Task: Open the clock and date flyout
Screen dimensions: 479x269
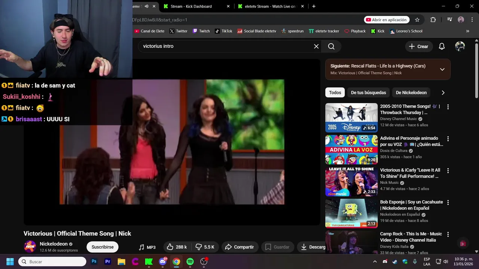Action: click(463, 262)
